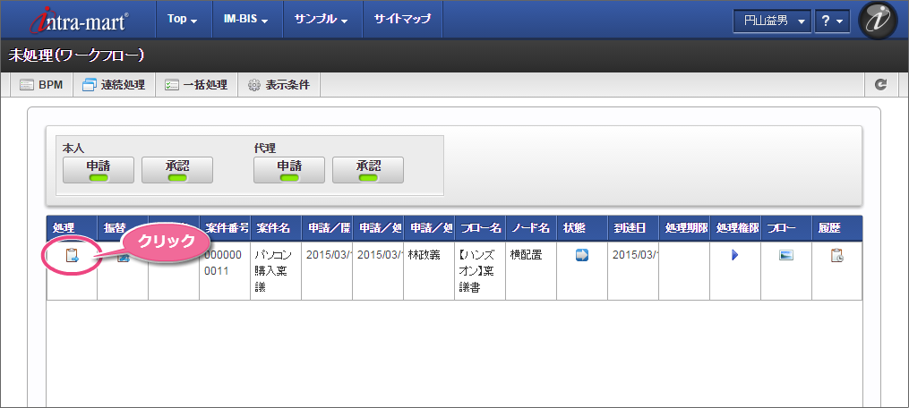
Task: Sort by the ノード名 column header
Action: tap(531, 228)
